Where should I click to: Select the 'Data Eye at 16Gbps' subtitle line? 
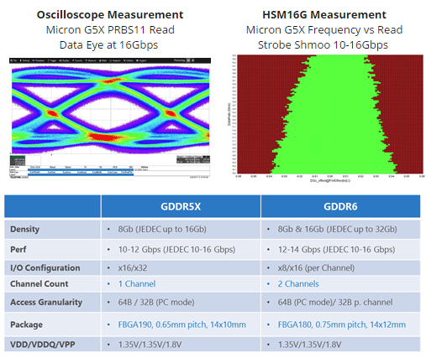click(108, 44)
